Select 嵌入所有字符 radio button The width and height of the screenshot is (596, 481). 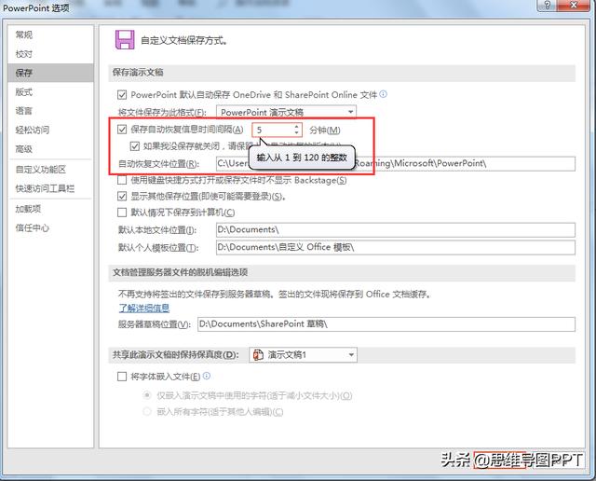[x=147, y=411]
